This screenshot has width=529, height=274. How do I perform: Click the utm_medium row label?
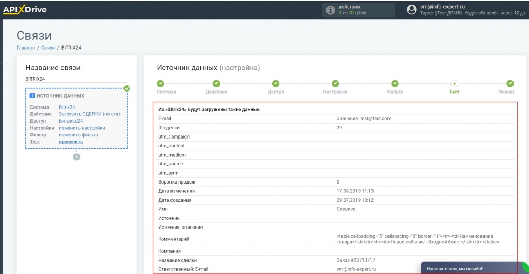(172, 155)
